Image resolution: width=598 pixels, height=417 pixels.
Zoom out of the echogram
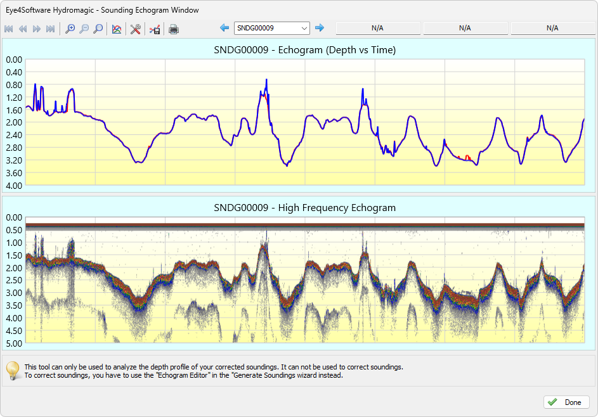pos(84,29)
